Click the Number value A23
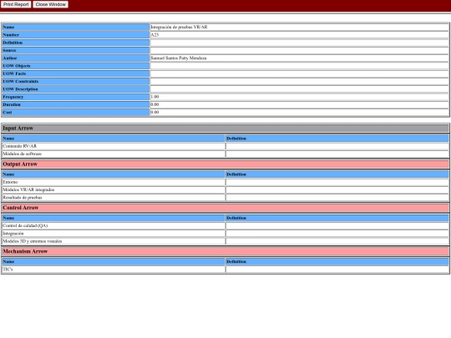 (155, 35)
